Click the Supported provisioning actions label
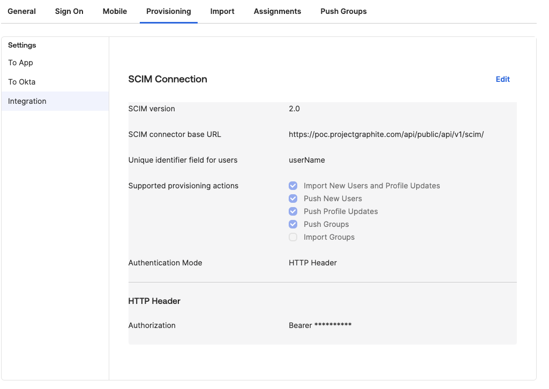Screen dimensions: 549x389 (183, 186)
